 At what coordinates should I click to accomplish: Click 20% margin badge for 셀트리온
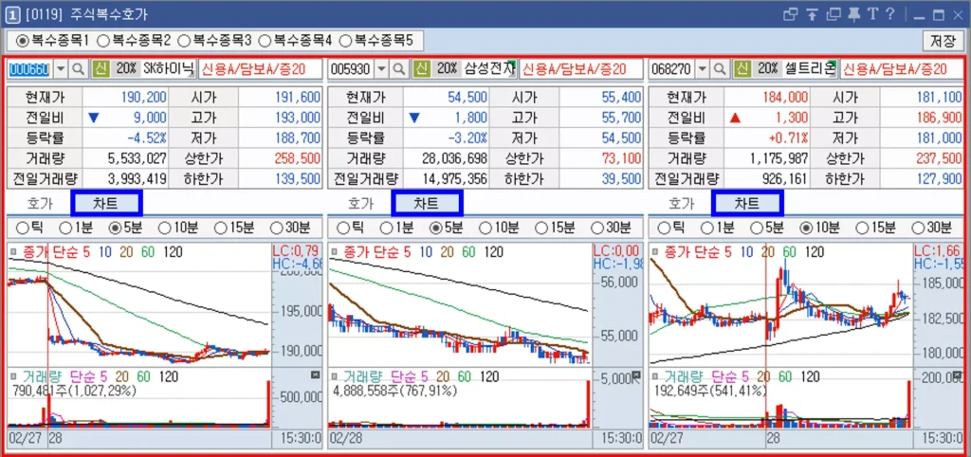tap(767, 68)
